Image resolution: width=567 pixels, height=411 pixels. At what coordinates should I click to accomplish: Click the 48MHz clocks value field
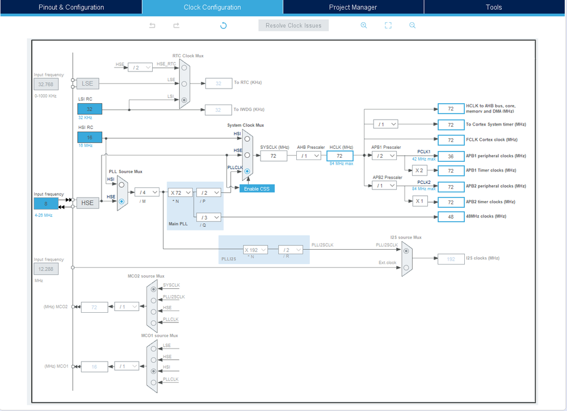click(451, 217)
